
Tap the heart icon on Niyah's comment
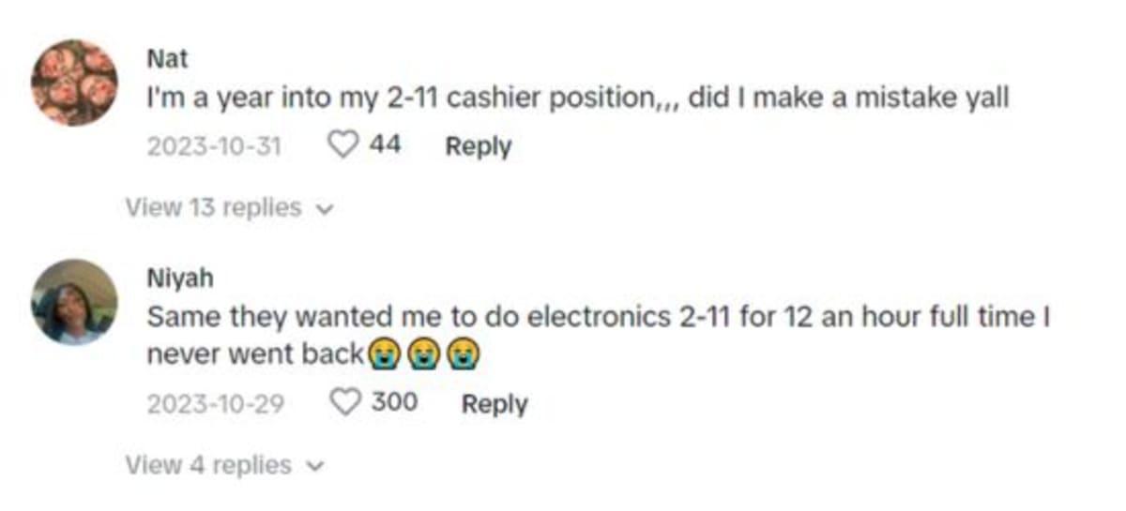[x=347, y=403]
